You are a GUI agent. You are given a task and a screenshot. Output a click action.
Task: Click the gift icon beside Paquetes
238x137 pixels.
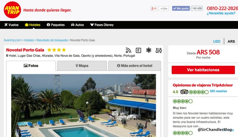[x=48, y=24]
